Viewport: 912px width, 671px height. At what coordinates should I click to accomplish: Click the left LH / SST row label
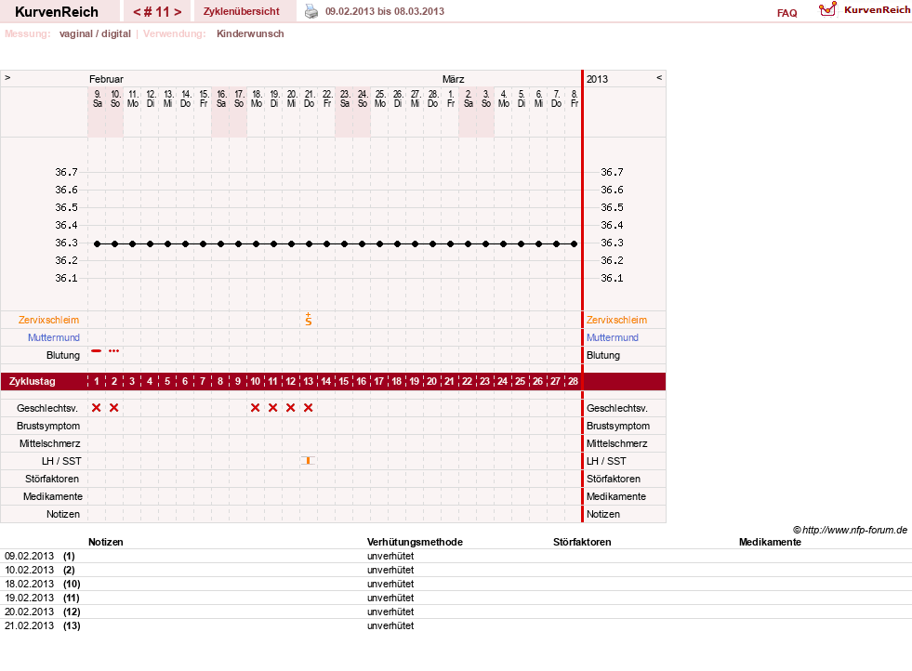(61, 461)
